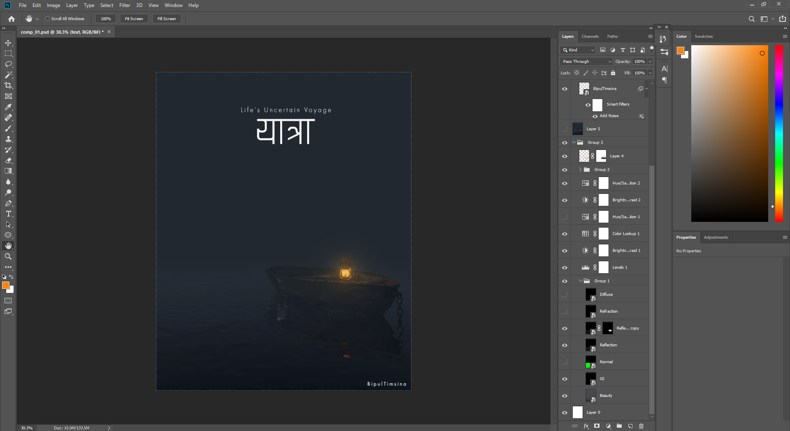Open the Layers panel menu

(651, 36)
